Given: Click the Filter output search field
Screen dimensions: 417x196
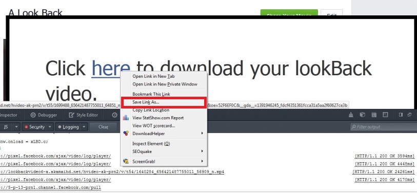Looking at the screenshot, I should click(383, 127).
